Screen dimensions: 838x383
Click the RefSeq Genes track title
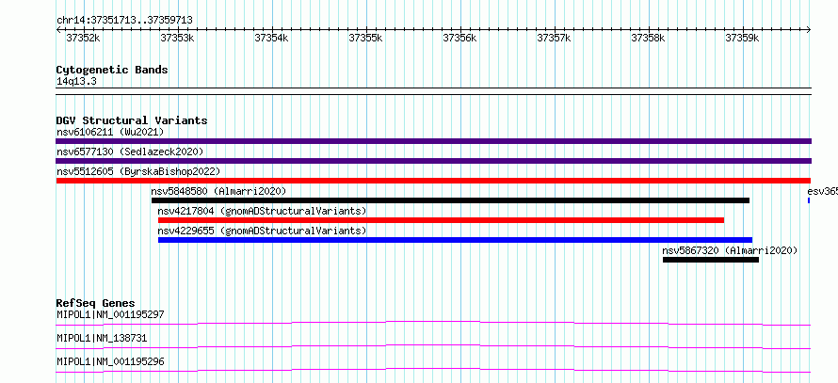pos(96,303)
